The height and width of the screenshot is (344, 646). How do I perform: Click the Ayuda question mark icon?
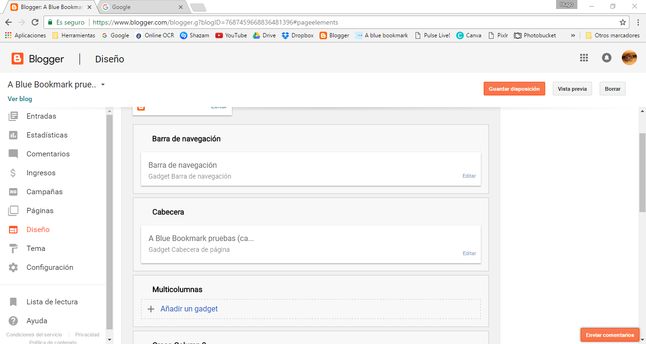[x=13, y=321]
